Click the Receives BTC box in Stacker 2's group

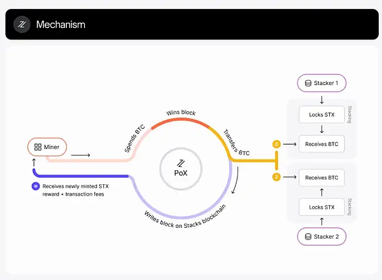[x=322, y=177]
